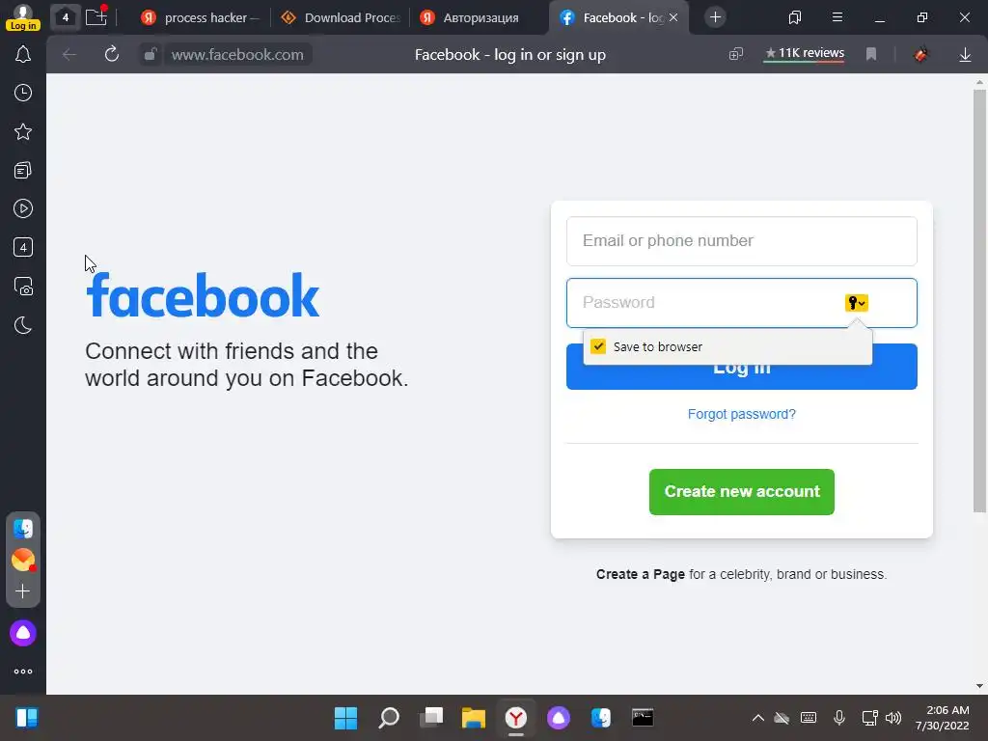This screenshot has width=988, height=741.
Task: Take a screenshot with camera icon
Action: point(23,286)
